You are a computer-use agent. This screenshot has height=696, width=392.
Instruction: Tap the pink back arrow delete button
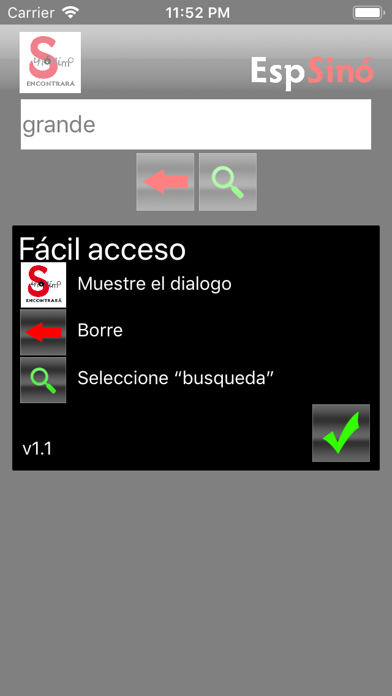(165, 182)
